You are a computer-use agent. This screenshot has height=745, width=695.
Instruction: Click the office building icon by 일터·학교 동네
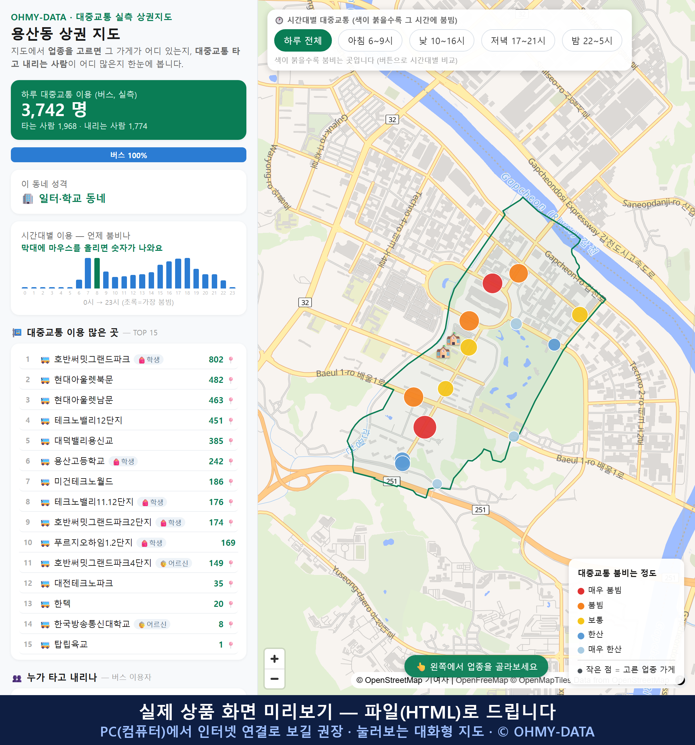[28, 199]
